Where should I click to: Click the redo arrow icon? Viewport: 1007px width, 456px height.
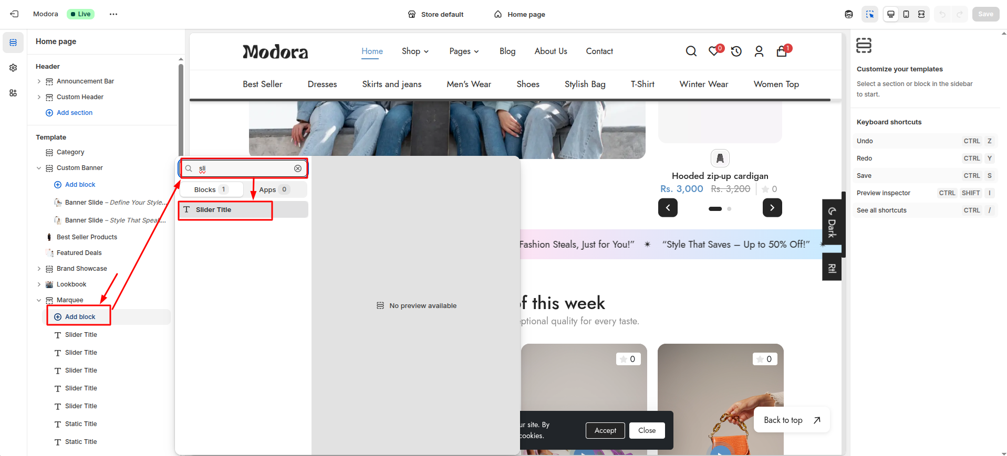click(x=959, y=14)
